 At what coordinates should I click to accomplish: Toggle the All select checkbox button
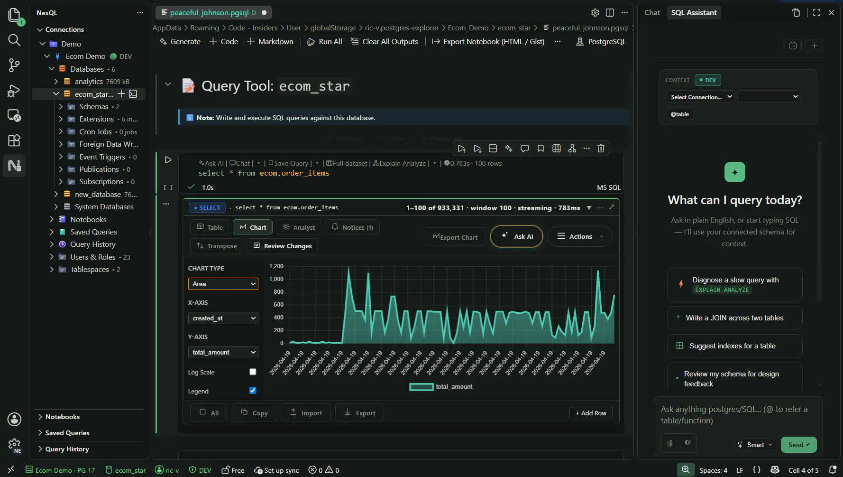[209, 412]
